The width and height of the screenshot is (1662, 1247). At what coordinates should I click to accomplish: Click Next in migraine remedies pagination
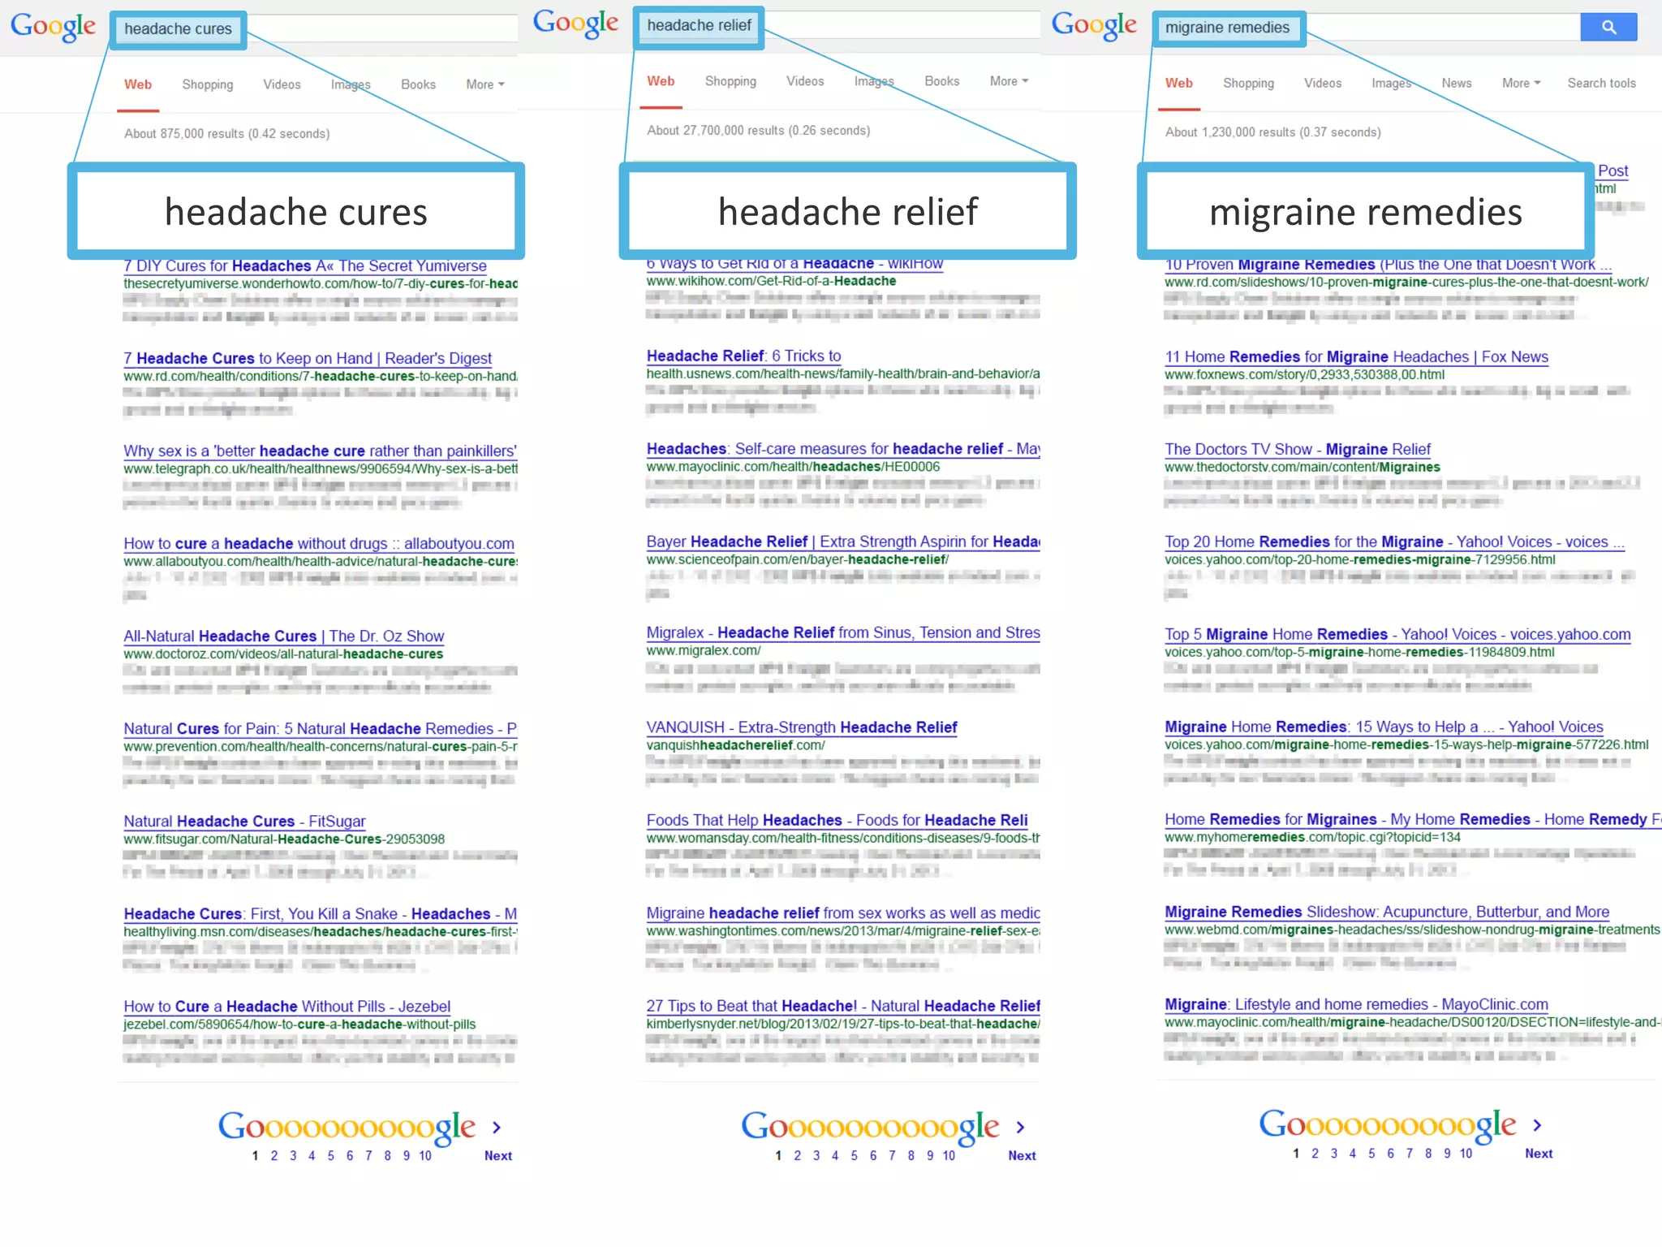[x=1539, y=1153]
